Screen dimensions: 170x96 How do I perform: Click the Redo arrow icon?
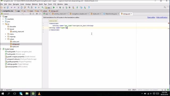(15, 7)
